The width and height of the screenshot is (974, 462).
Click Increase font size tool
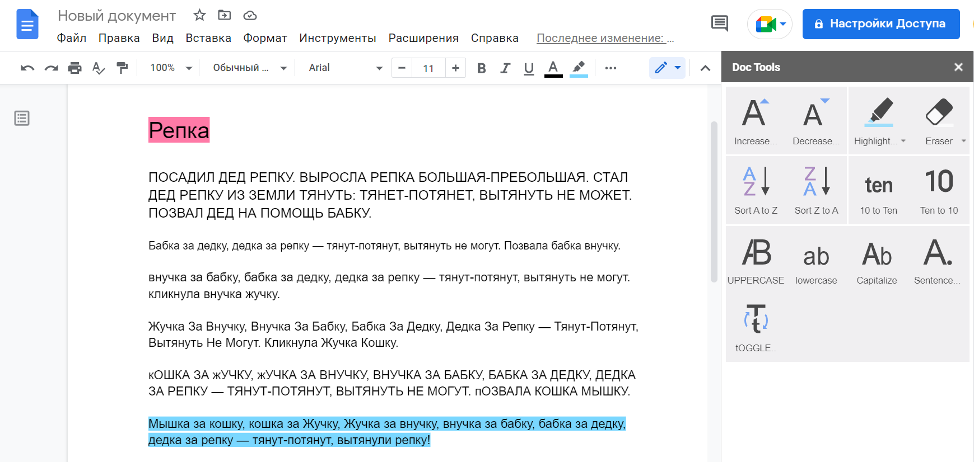coord(756,120)
